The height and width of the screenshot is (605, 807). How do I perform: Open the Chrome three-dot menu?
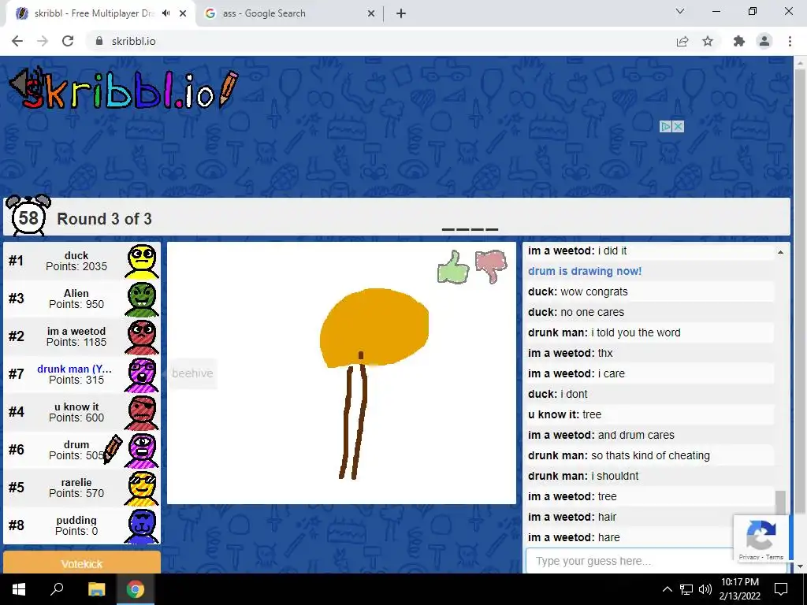(x=790, y=41)
